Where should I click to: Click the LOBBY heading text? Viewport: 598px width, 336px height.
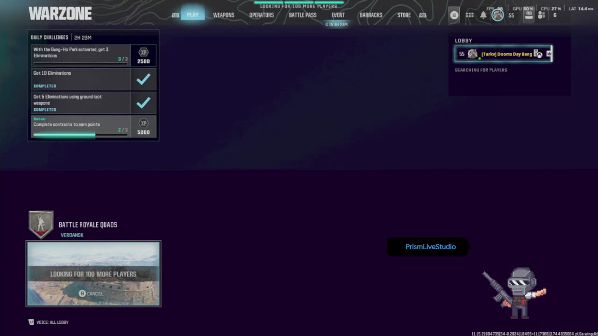coord(463,41)
